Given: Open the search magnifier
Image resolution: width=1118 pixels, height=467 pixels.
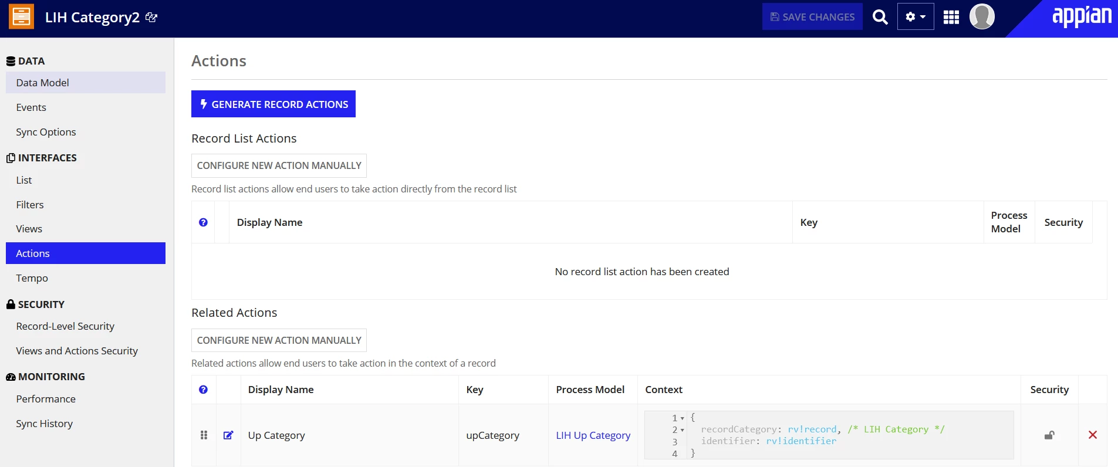Looking at the screenshot, I should 880,17.
